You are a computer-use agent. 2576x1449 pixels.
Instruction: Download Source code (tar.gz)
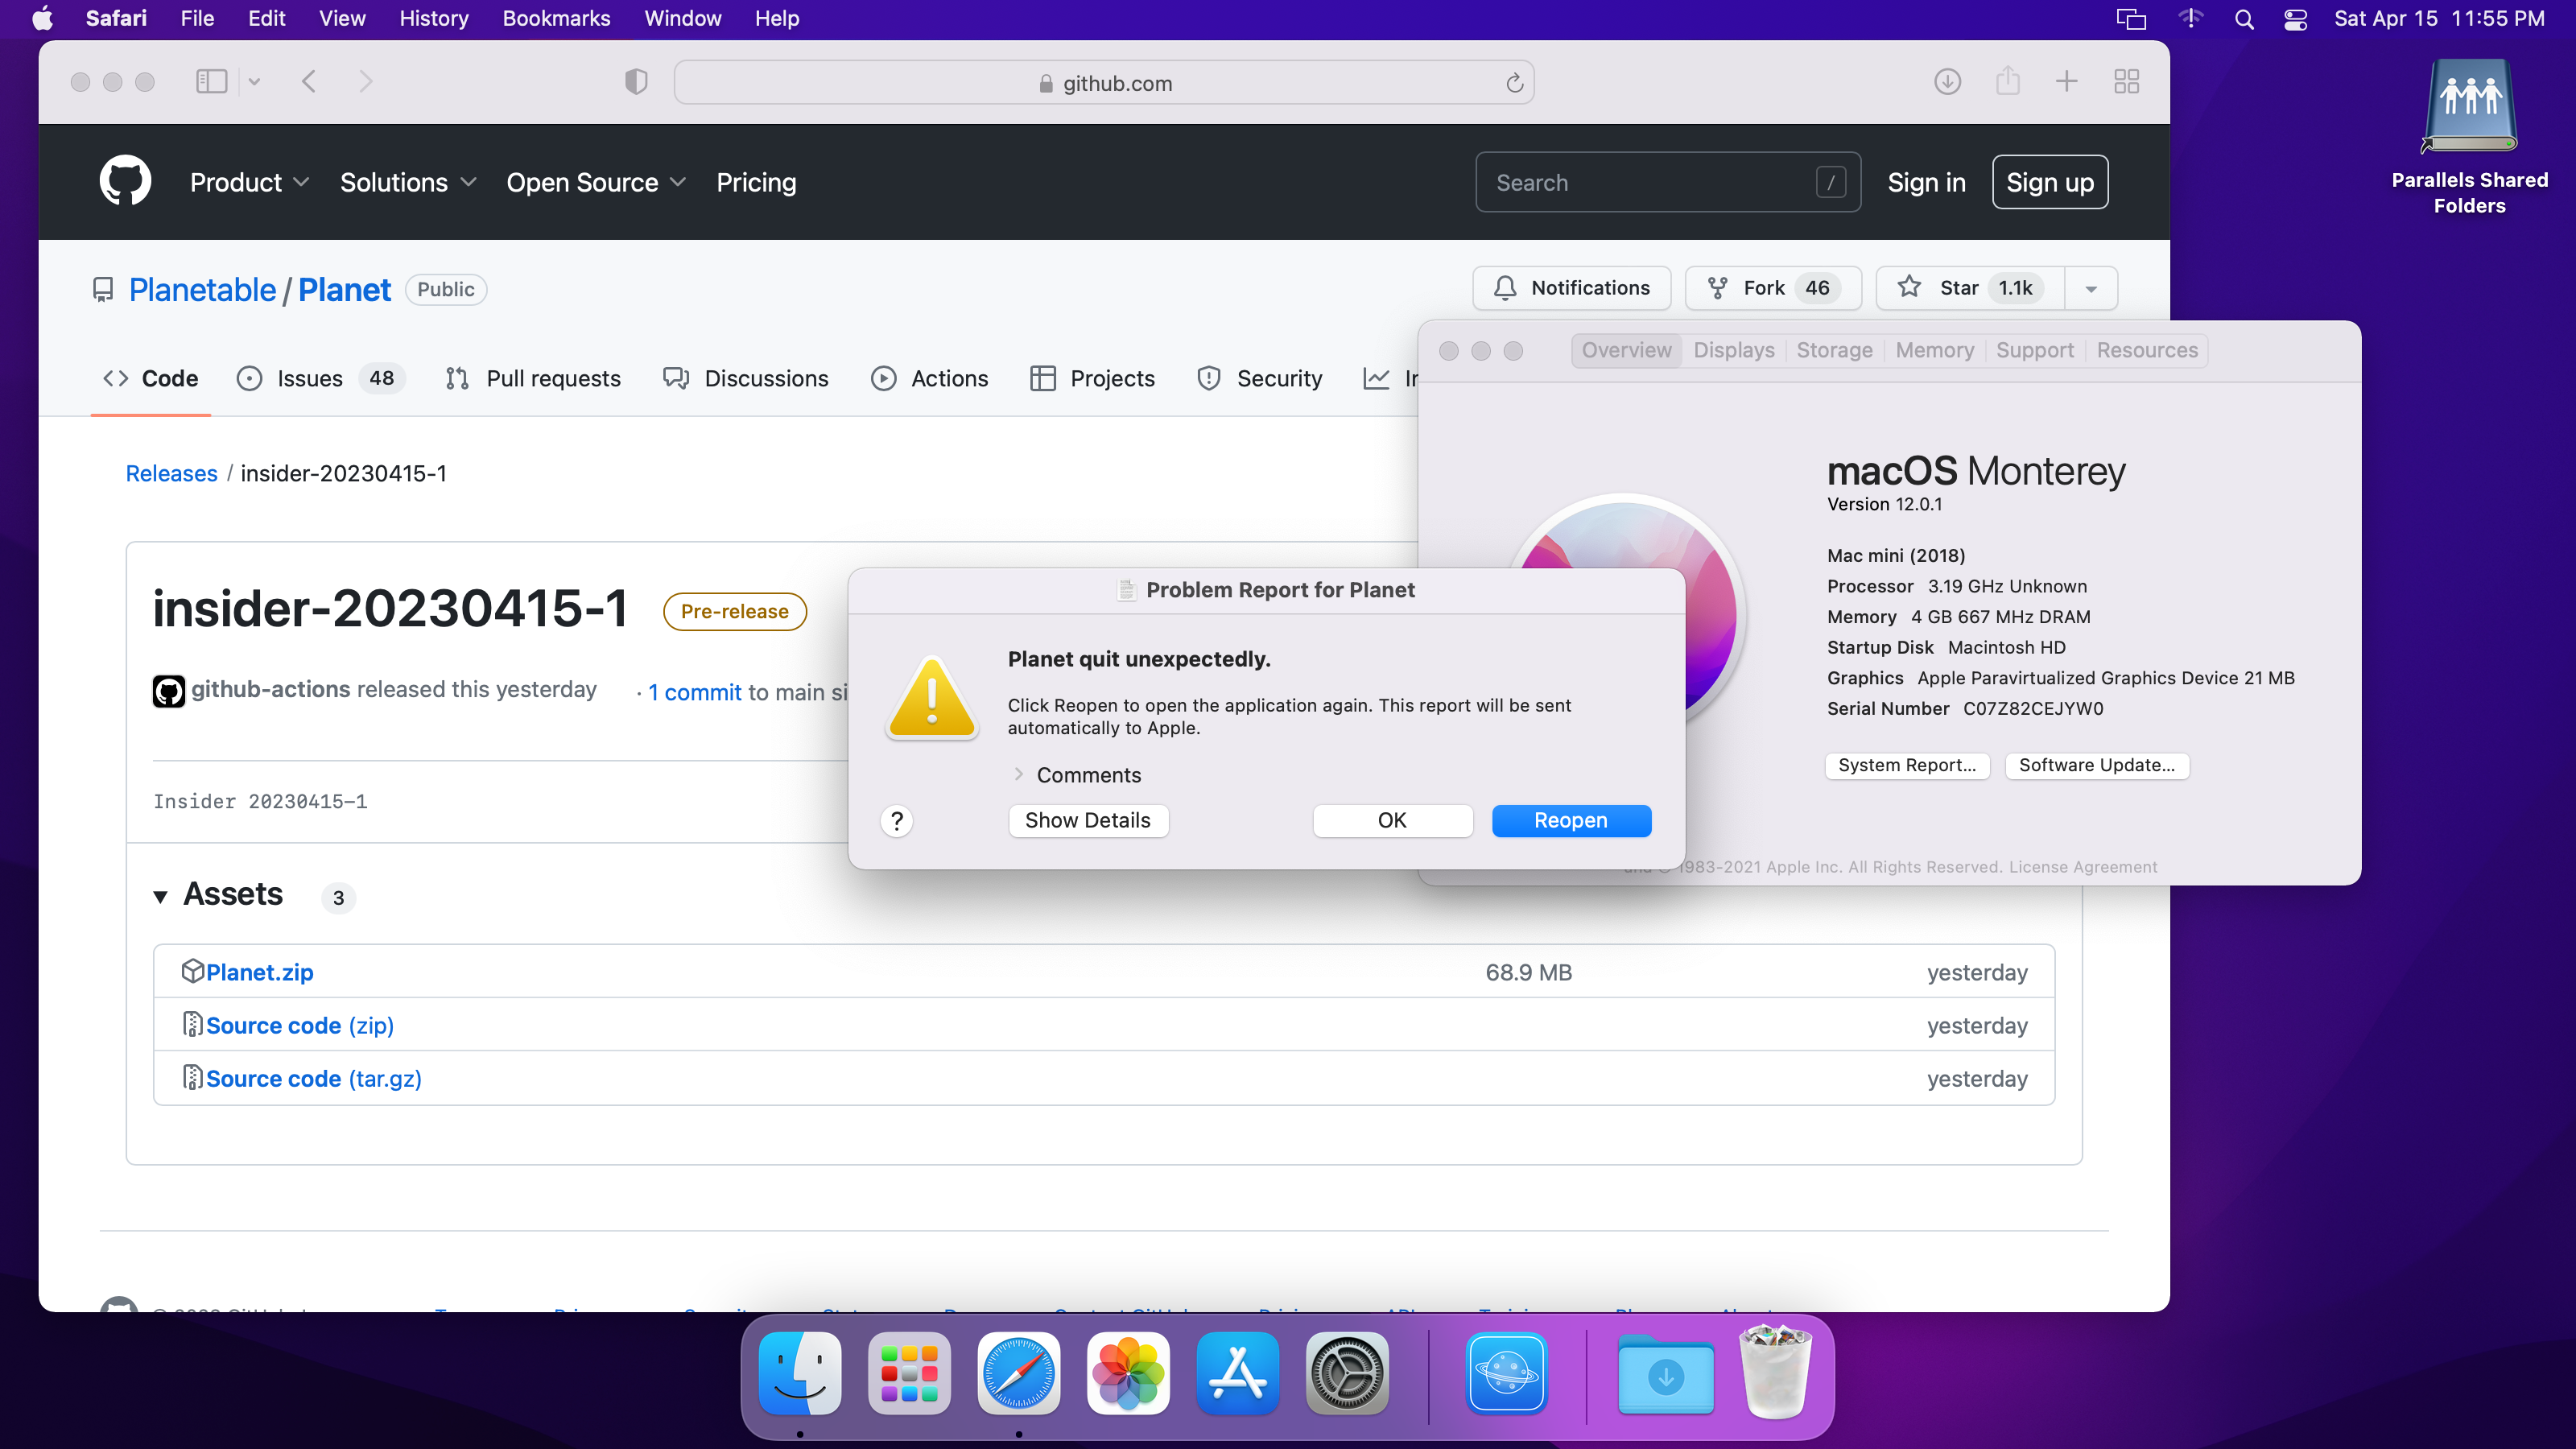point(314,1078)
